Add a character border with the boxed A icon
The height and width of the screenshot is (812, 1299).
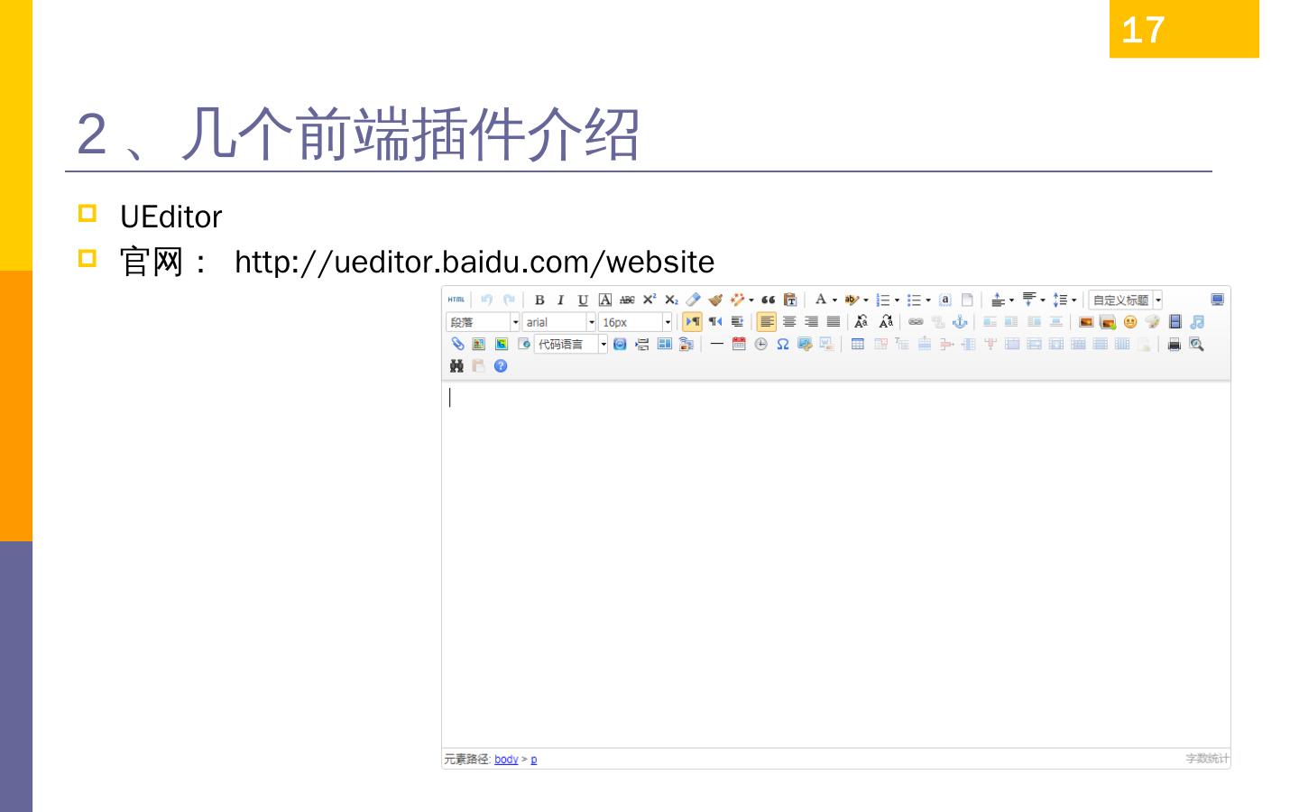click(x=605, y=300)
